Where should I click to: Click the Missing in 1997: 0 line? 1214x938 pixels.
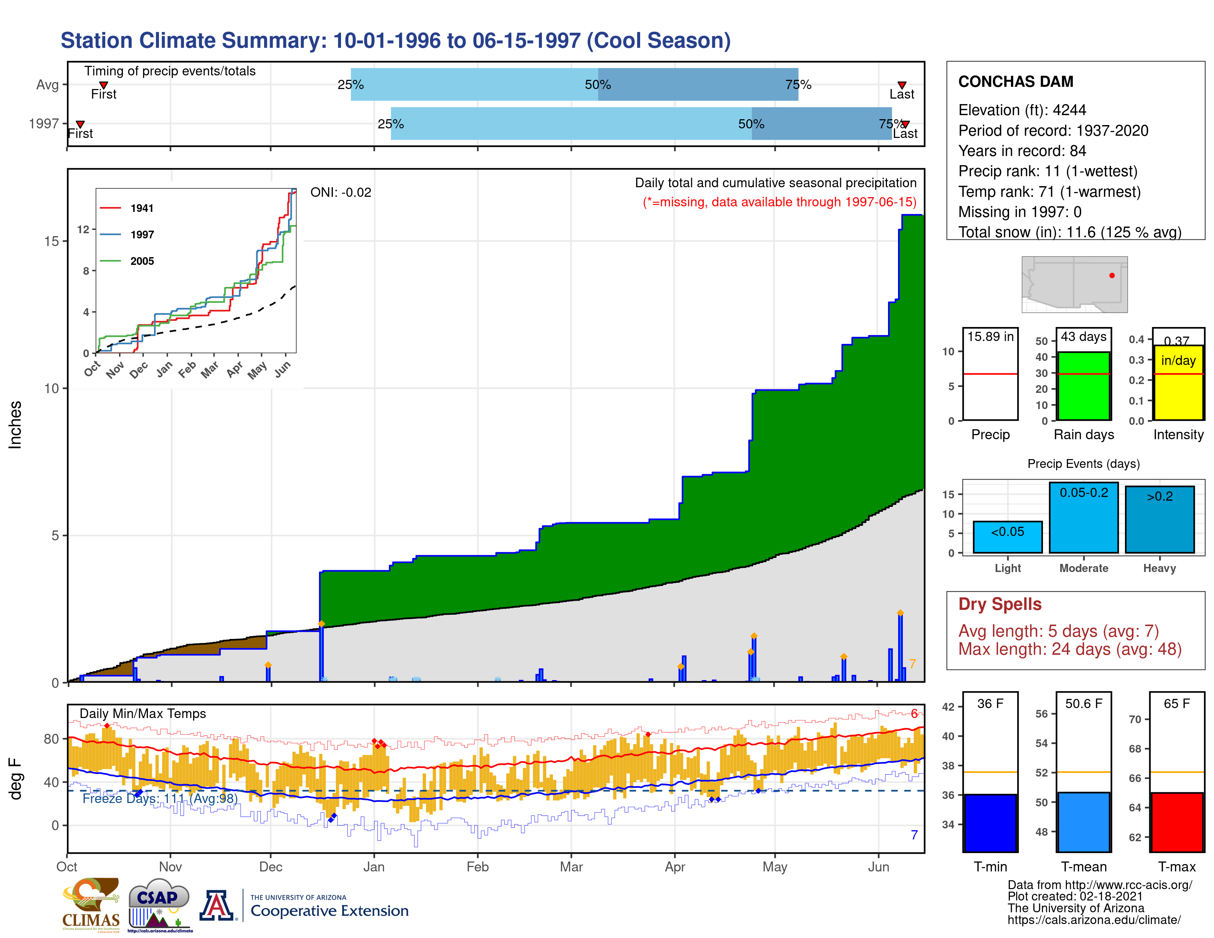1019,212
